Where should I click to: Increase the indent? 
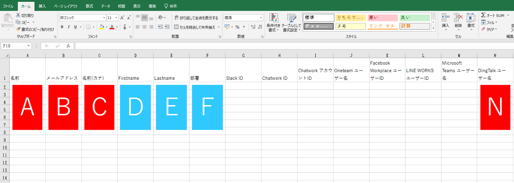167,27
